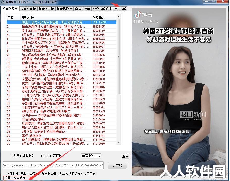Select row 16 优秀！这样的课堂氛围
230x181 pixels.
click(x=61, y=83)
